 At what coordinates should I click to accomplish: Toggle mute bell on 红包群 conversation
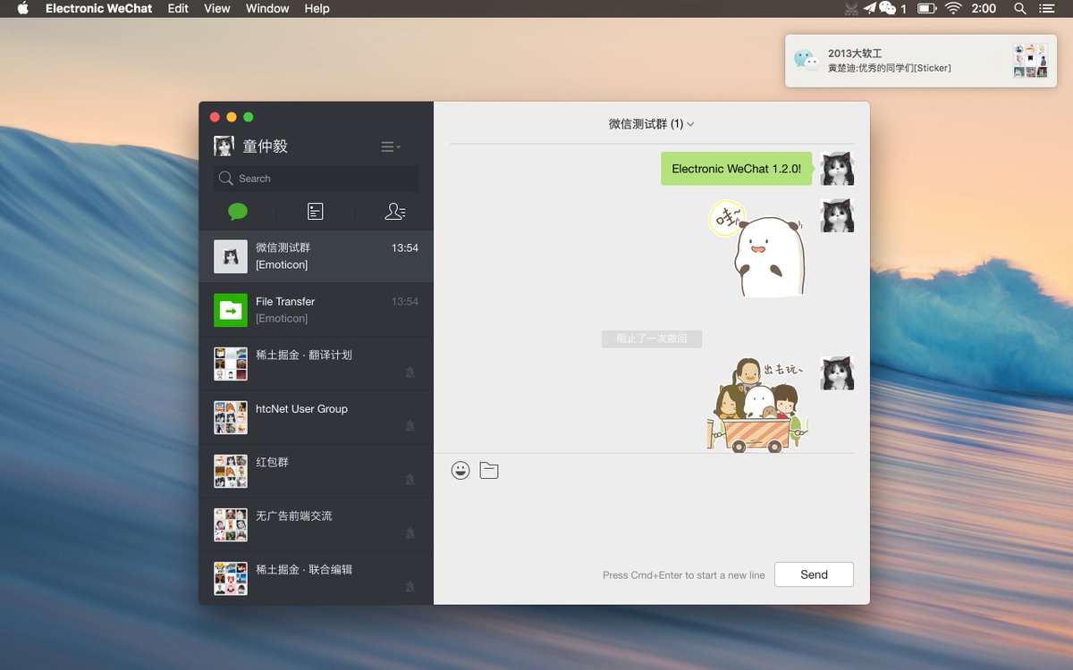tap(411, 480)
